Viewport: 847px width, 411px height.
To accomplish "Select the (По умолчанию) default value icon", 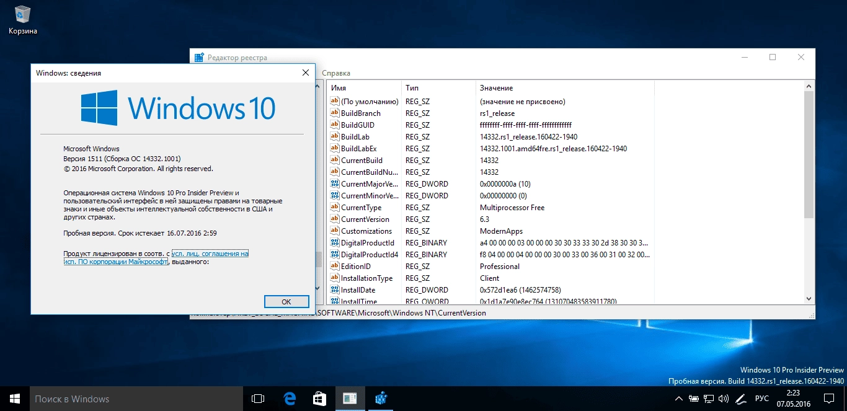I will [334, 102].
